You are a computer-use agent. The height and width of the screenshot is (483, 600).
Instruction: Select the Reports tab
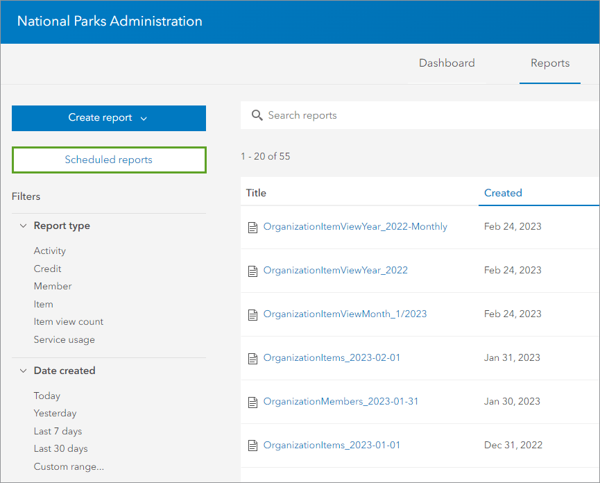coord(550,63)
